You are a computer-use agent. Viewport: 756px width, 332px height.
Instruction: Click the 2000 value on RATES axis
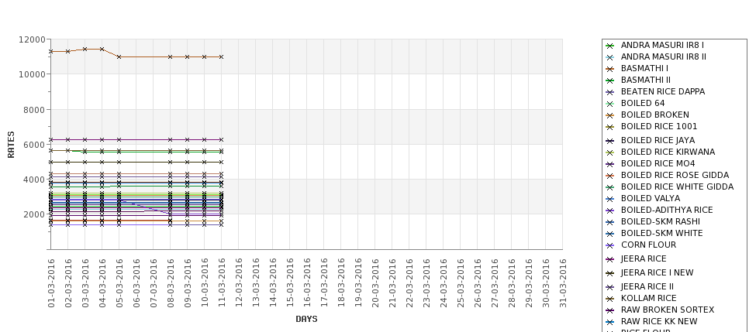click(x=34, y=214)
